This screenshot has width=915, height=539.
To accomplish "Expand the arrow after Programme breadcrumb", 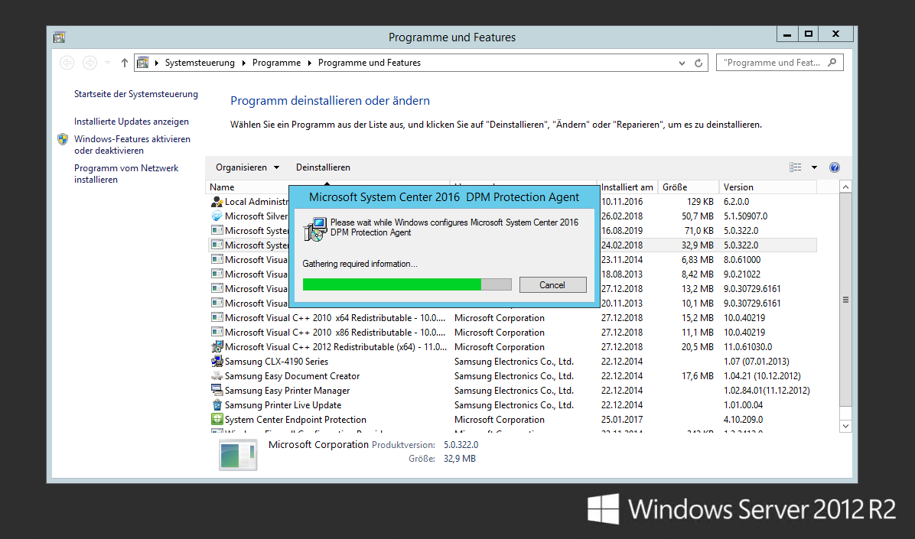I will click(309, 63).
